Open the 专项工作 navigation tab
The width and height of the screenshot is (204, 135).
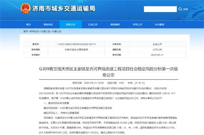coord(137,24)
